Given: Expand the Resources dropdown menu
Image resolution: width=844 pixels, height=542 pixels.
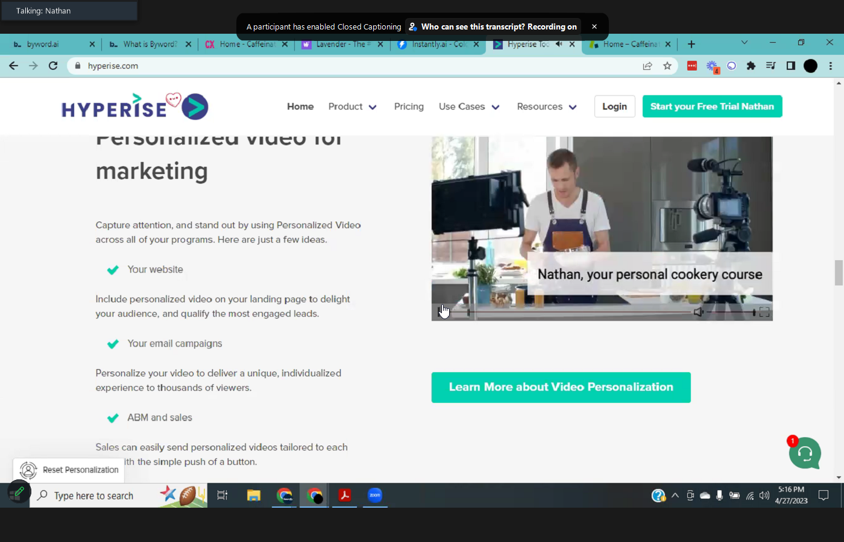Looking at the screenshot, I should [x=546, y=107].
